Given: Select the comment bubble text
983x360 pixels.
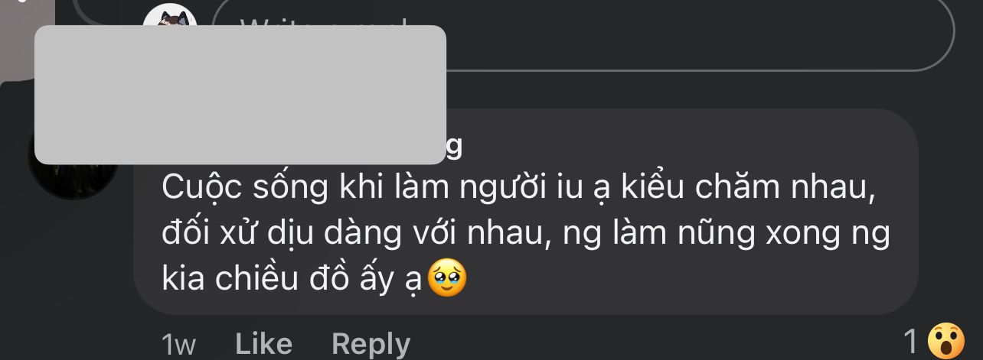Looking at the screenshot, I should pyautogui.click(x=525, y=235).
